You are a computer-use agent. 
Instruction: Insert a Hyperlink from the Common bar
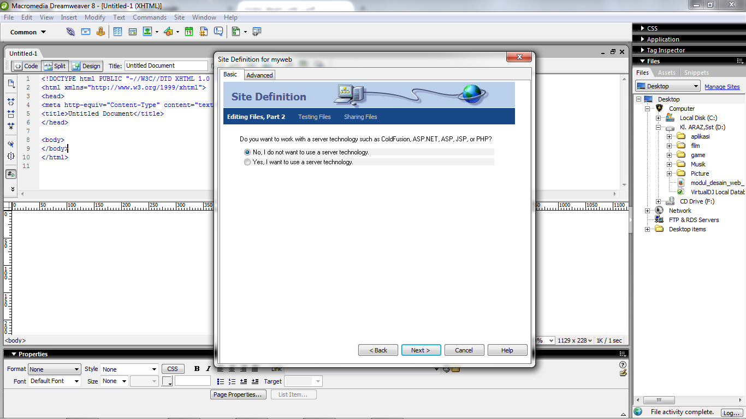click(x=71, y=32)
